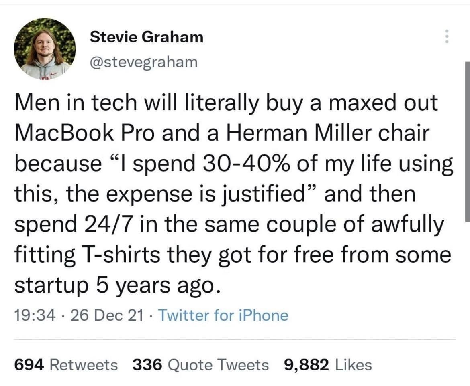The image size is (470, 386).
Task: View the 694 Retweets list
Action: tap(66, 365)
